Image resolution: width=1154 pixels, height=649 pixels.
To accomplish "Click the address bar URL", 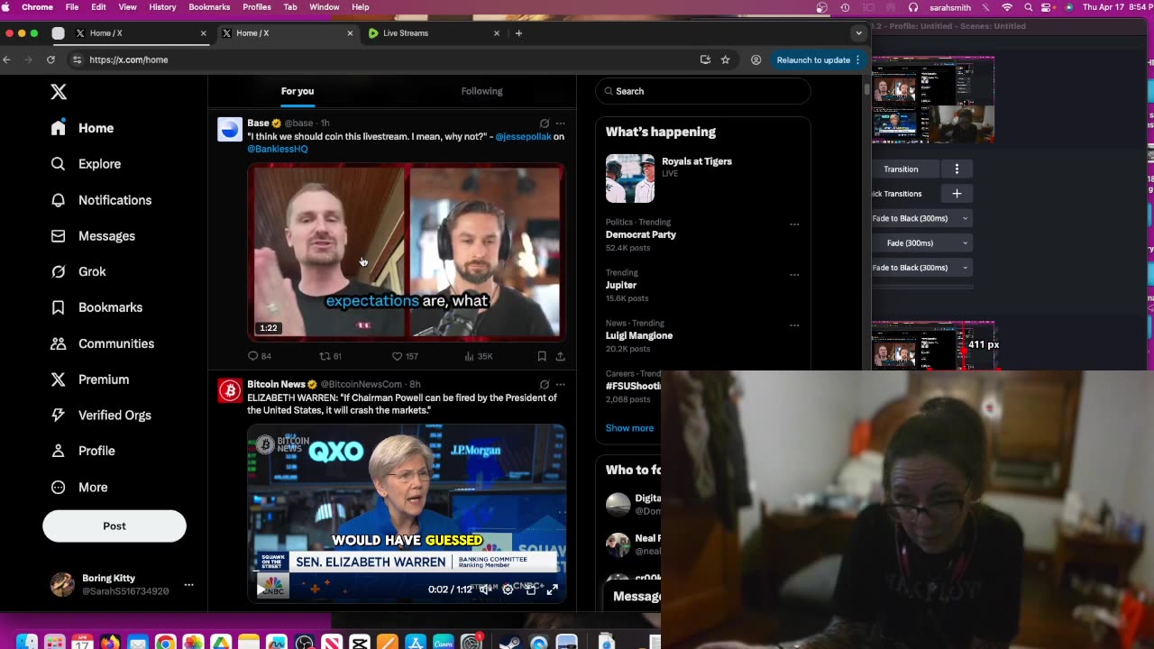I will (128, 59).
